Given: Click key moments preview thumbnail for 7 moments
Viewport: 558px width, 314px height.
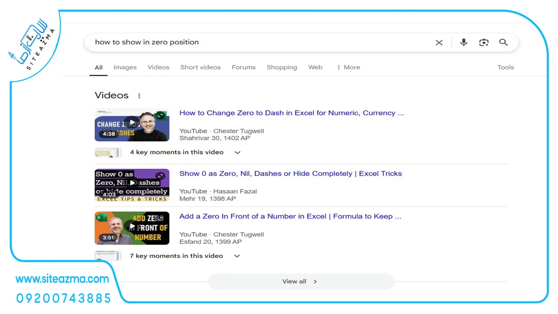Looking at the screenshot, I should click(x=108, y=256).
